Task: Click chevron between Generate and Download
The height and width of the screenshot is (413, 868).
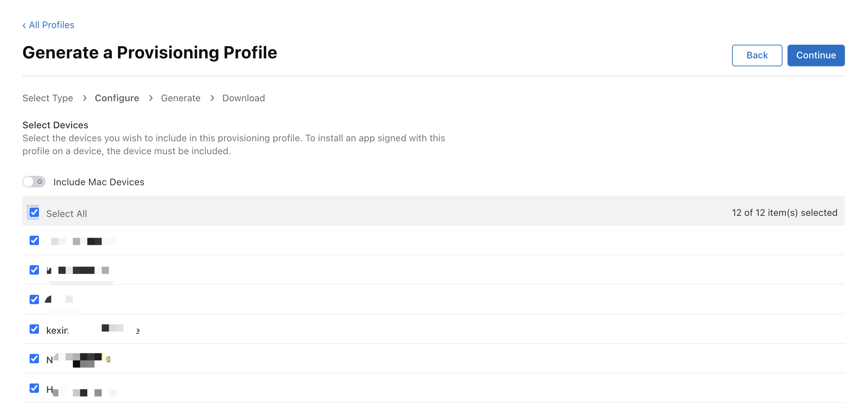Action: coord(212,98)
